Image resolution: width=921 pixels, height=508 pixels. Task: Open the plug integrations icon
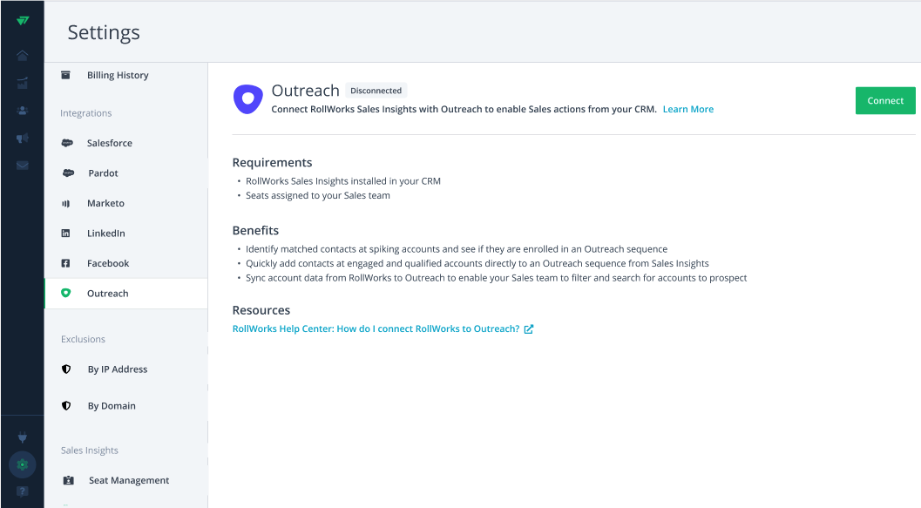click(x=23, y=437)
